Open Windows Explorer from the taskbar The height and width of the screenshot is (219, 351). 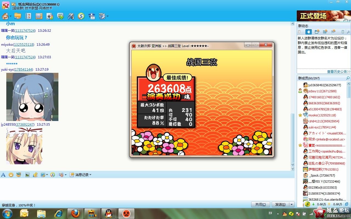pos(41,213)
